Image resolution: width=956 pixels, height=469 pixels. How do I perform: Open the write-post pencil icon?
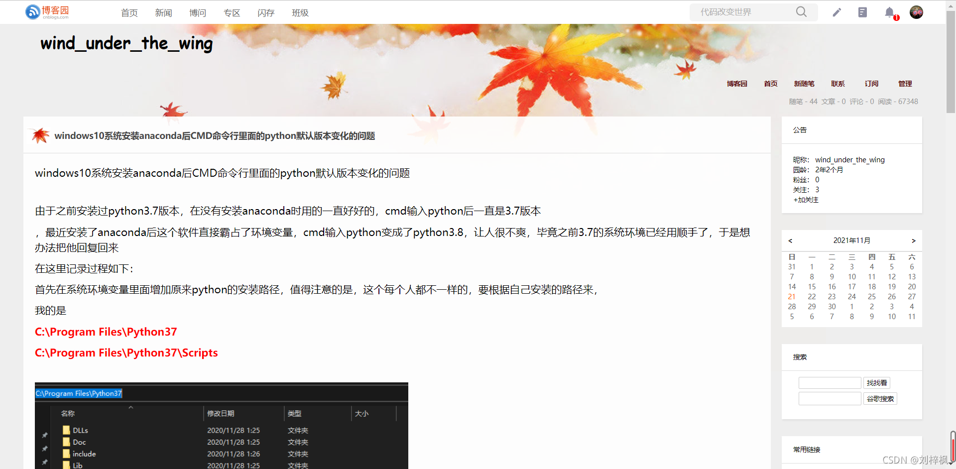(x=836, y=12)
